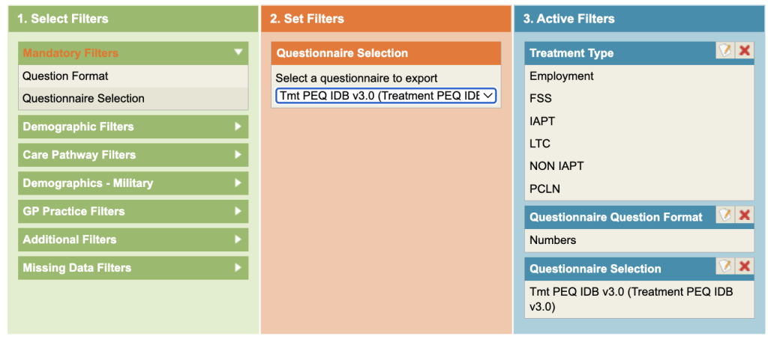
Task: Remove the Questionnaire Selection active filter
Action: 745,266
